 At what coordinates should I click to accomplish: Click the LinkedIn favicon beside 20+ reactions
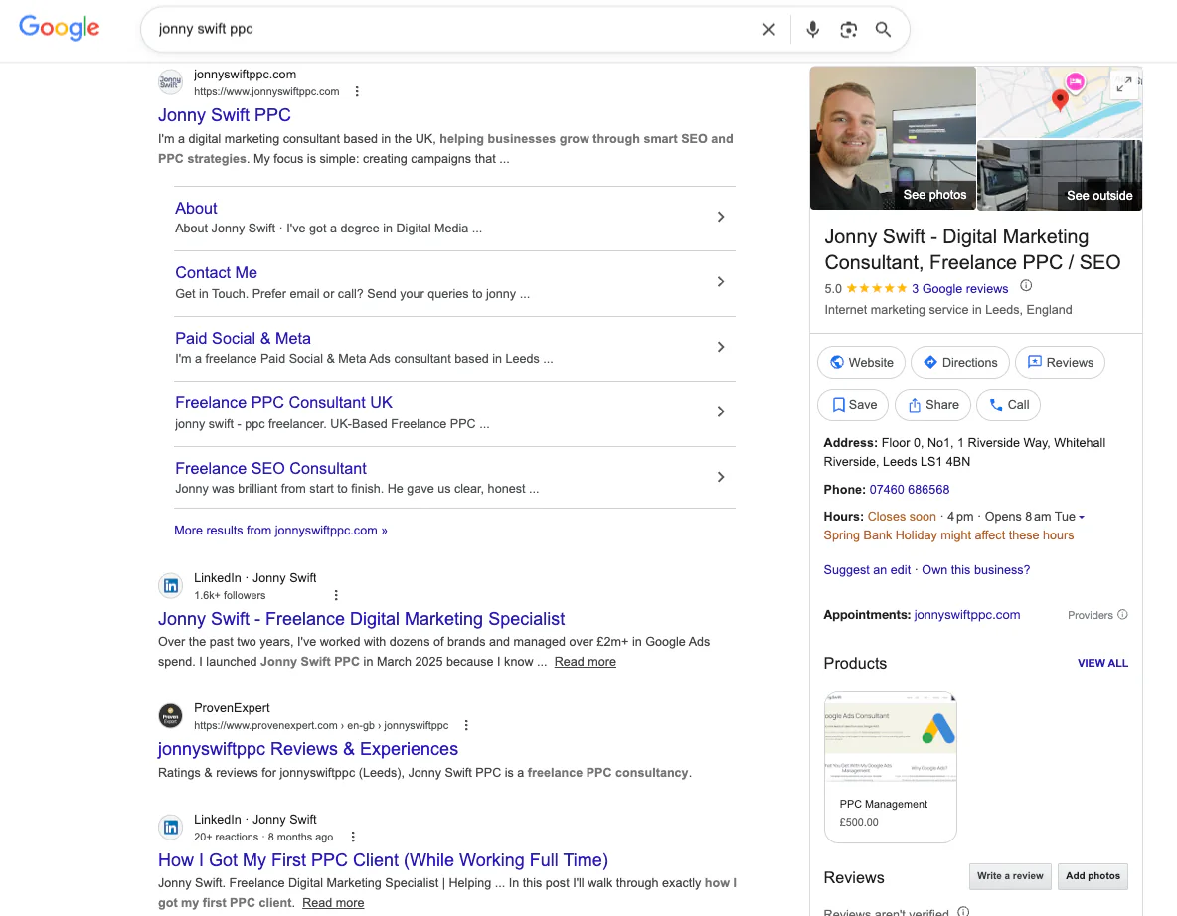(x=170, y=827)
